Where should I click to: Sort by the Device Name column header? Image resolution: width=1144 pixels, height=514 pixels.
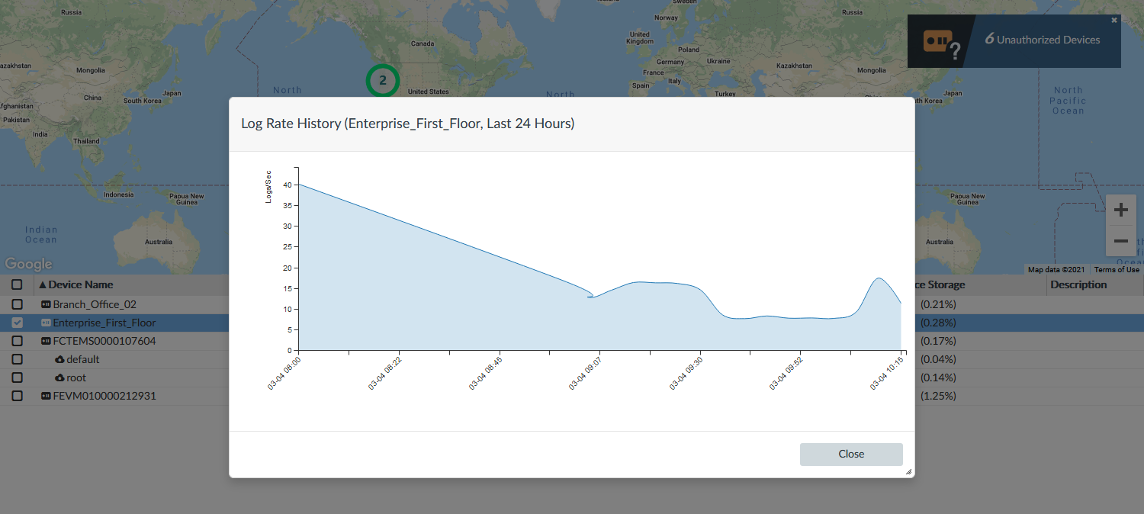[x=81, y=284]
